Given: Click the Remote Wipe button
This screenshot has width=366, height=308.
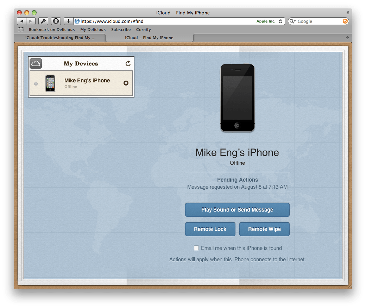Looking at the screenshot, I should [x=264, y=229].
